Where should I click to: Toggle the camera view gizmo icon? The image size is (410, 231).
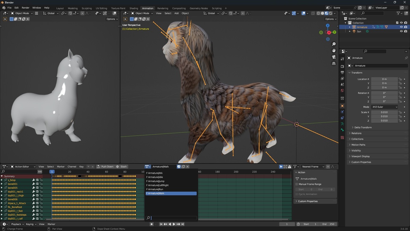tap(334, 57)
